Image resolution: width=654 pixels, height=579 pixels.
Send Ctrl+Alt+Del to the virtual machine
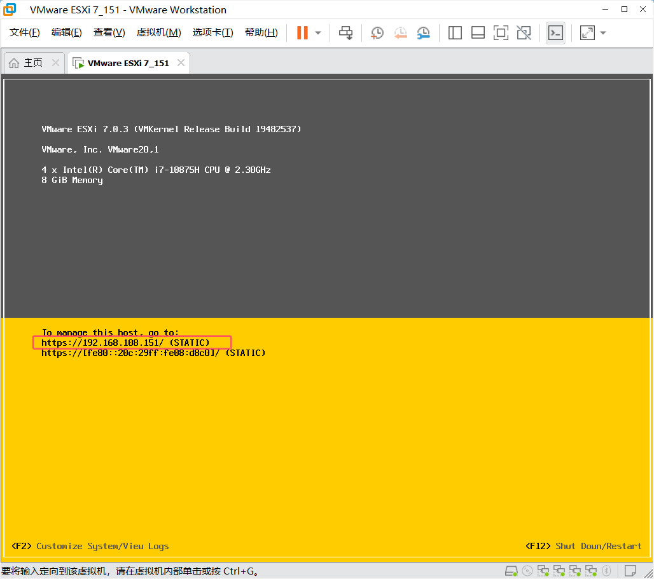tap(346, 33)
